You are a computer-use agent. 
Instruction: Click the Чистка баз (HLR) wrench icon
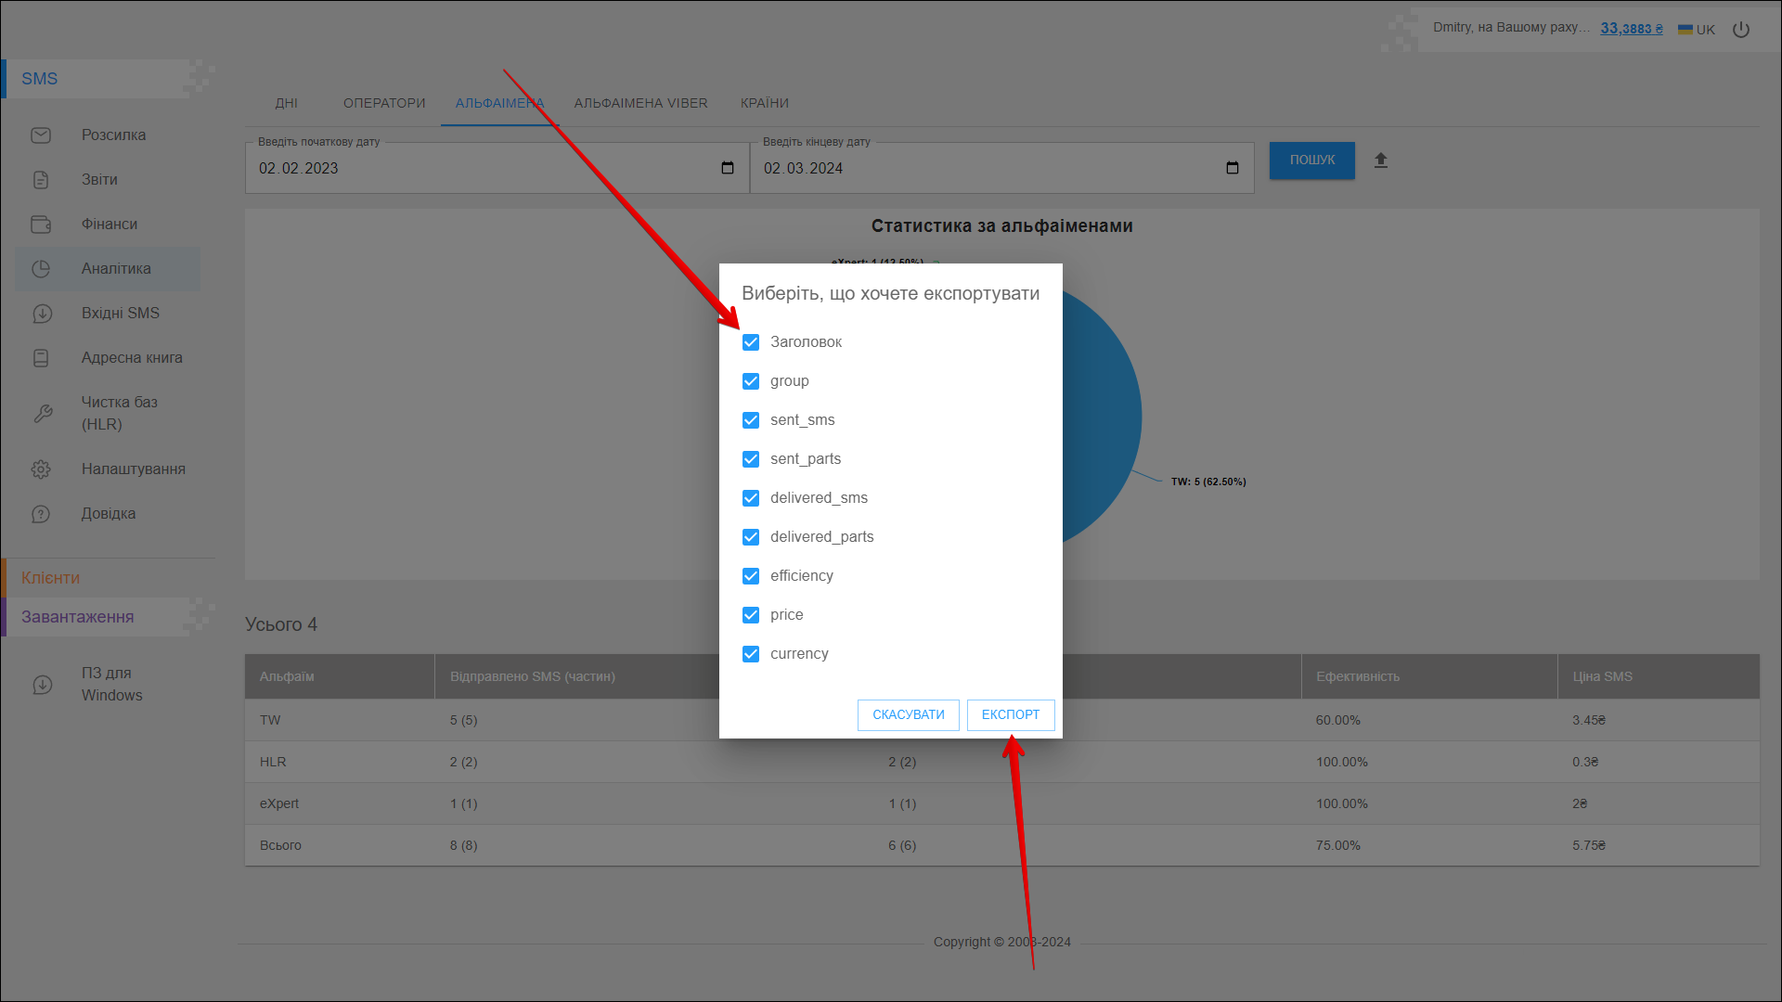pyautogui.click(x=43, y=414)
